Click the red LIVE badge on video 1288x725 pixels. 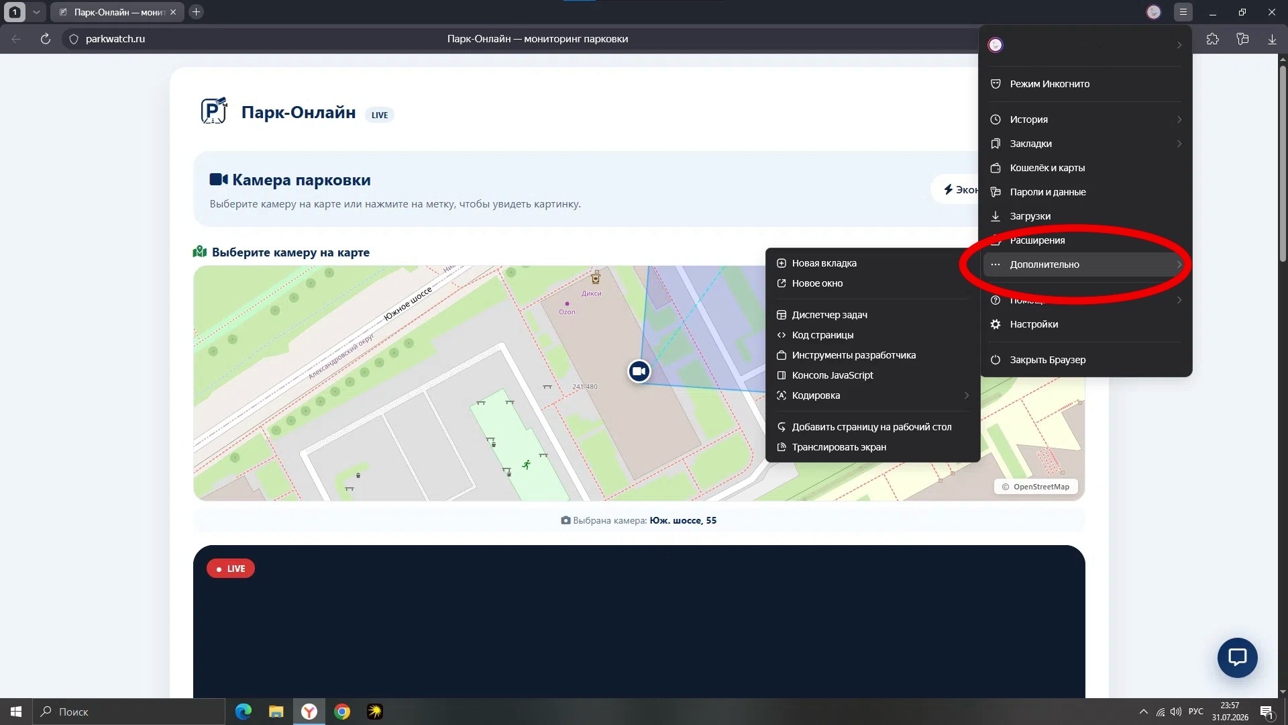(x=231, y=569)
